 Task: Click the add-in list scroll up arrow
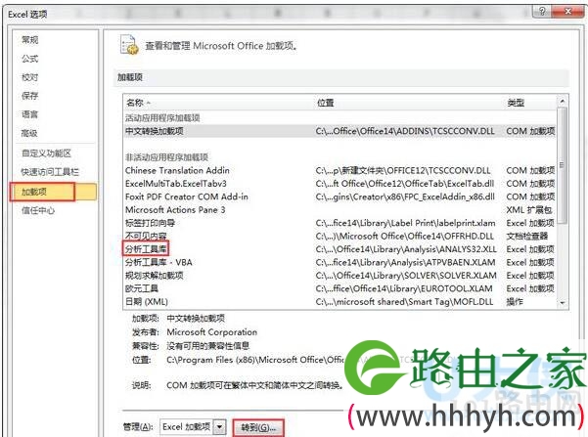pyautogui.click(x=562, y=102)
